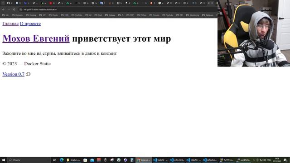
Task: Click the browser Forward arrow
Action: tap(9, 10)
